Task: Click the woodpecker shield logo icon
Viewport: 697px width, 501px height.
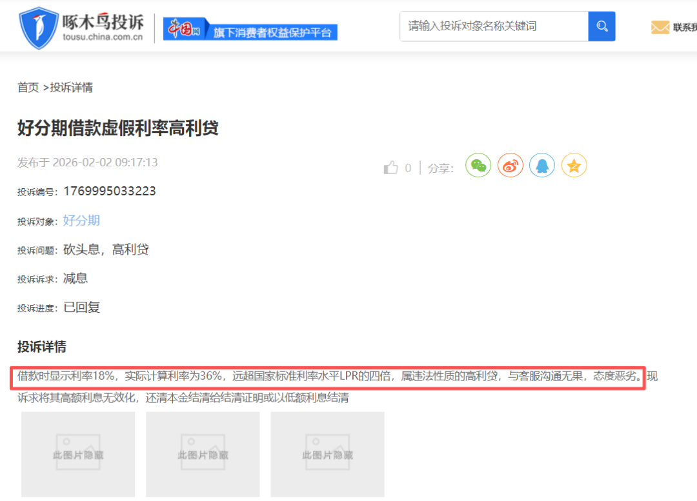Action: click(39, 27)
